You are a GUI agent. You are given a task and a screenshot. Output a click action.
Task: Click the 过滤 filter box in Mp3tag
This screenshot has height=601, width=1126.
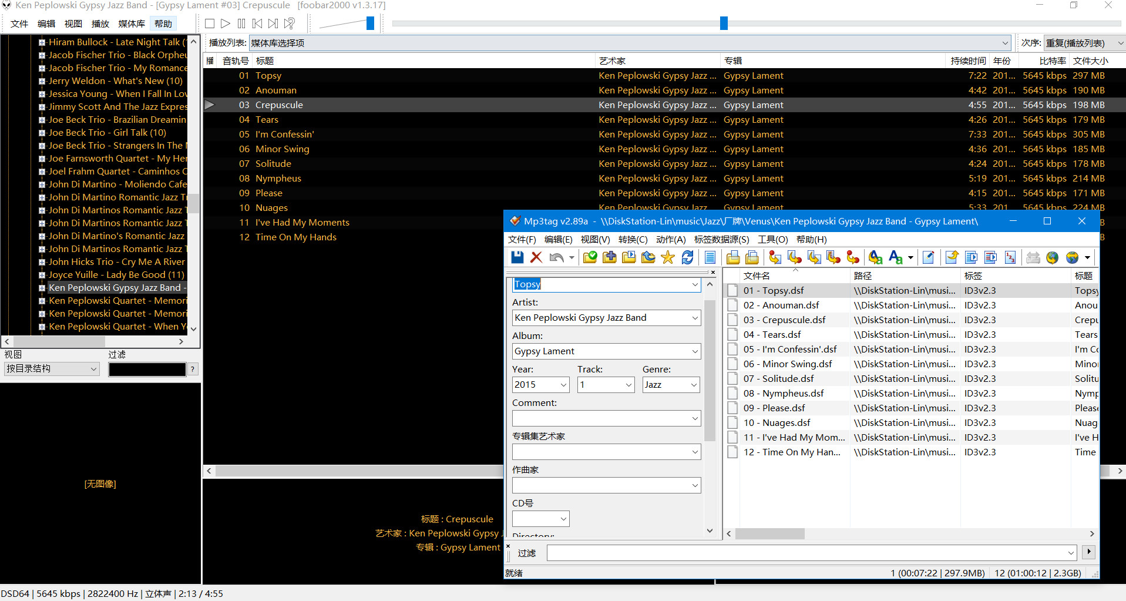click(811, 552)
